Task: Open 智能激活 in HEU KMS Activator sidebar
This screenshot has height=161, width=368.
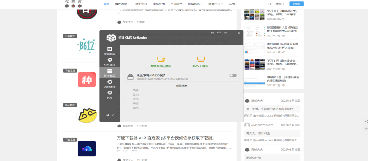Action: [109, 50]
